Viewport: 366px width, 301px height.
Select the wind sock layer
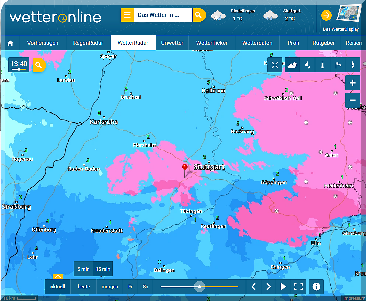coord(338,65)
